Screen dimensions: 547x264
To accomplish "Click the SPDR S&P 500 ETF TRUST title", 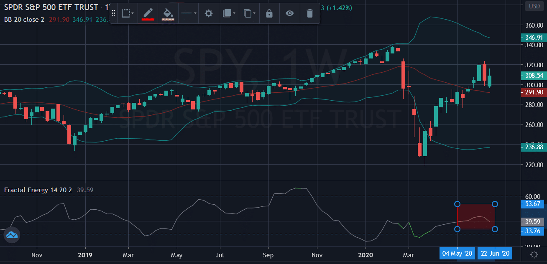I will [51, 7].
